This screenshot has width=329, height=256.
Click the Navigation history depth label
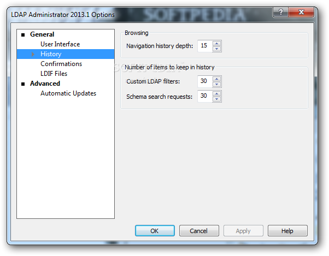pos(160,46)
